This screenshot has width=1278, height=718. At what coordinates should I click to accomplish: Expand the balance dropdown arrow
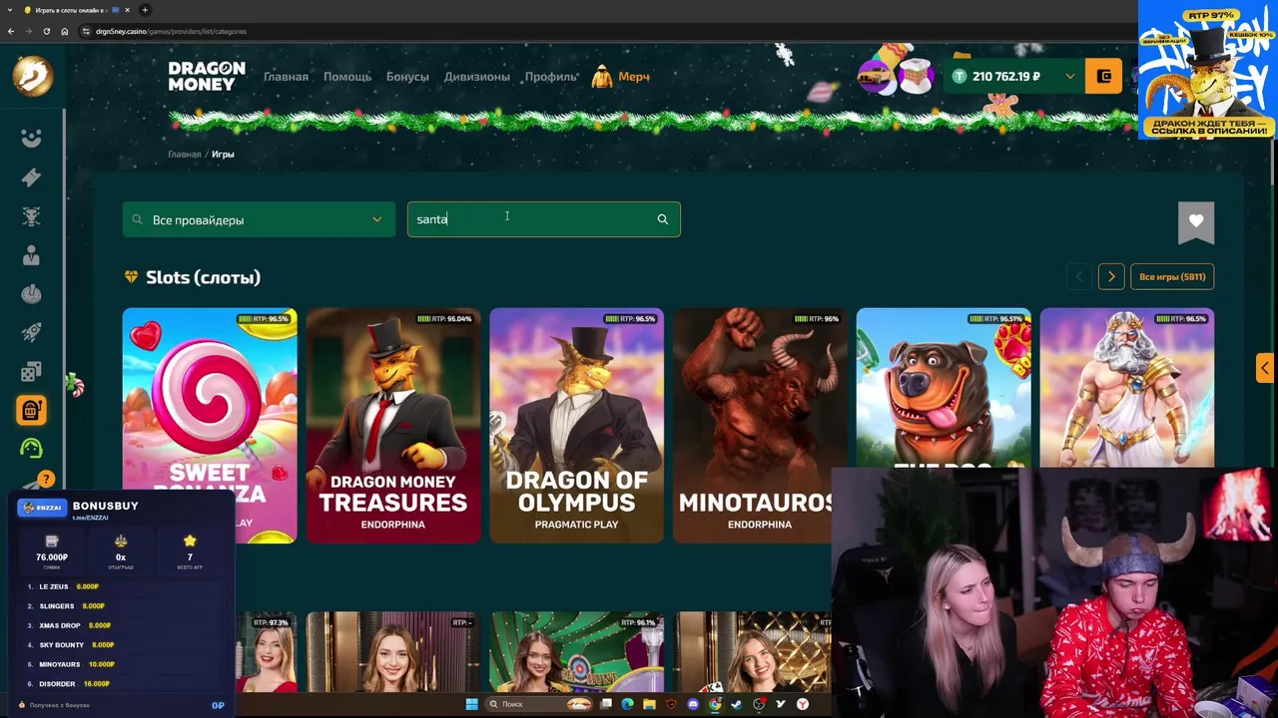click(x=1070, y=77)
